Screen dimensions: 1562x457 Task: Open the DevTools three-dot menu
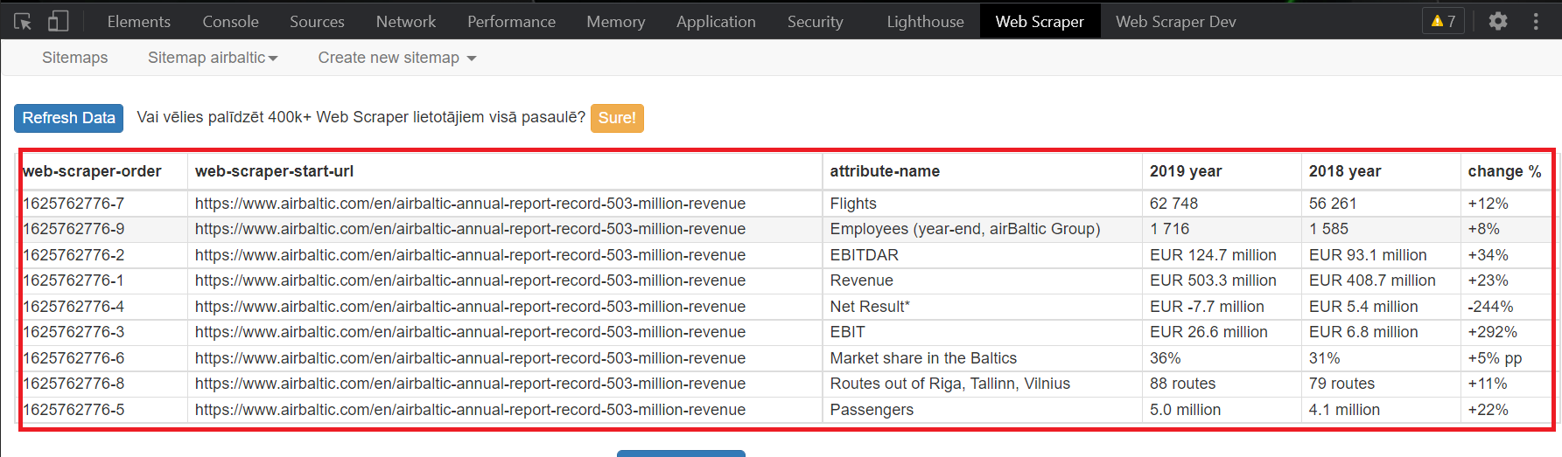pyautogui.click(x=1536, y=21)
